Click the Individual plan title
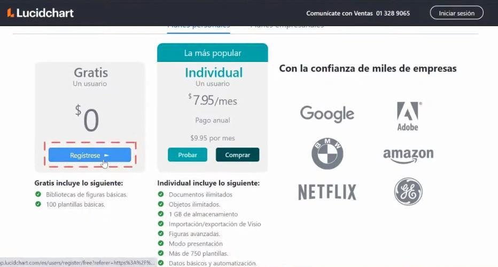 click(214, 73)
